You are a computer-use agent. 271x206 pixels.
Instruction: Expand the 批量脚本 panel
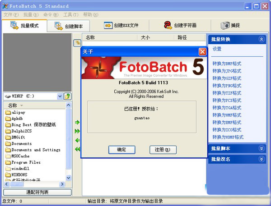(x=262, y=148)
